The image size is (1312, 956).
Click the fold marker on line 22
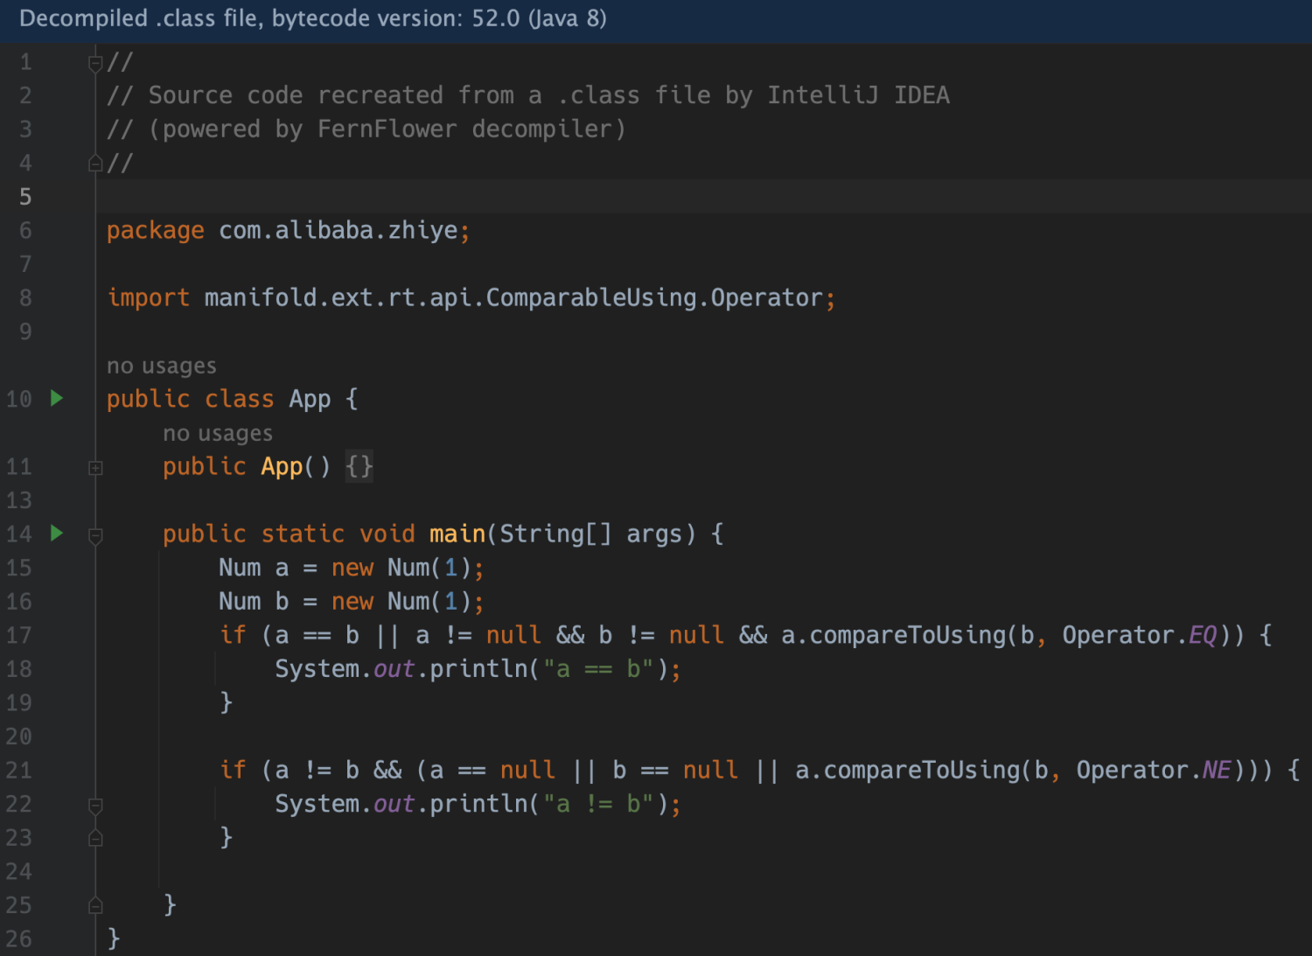[95, 805]
